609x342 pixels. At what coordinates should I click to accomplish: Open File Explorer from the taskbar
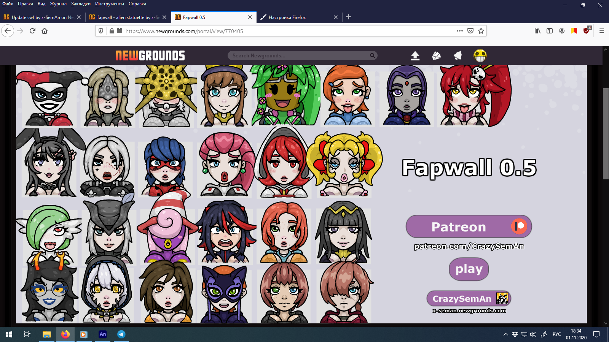click(46, 334)
